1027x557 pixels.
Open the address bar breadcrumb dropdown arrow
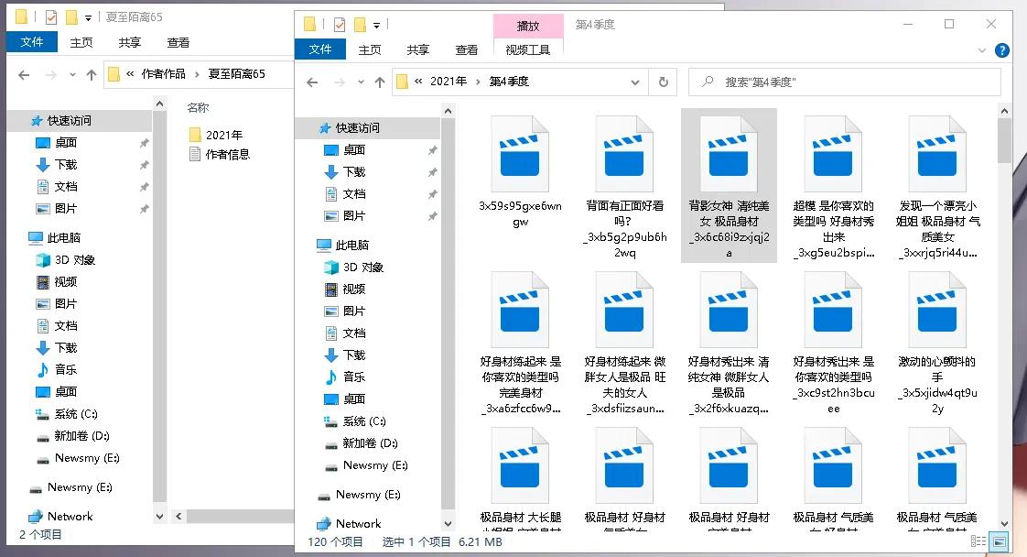click(637, 82)
